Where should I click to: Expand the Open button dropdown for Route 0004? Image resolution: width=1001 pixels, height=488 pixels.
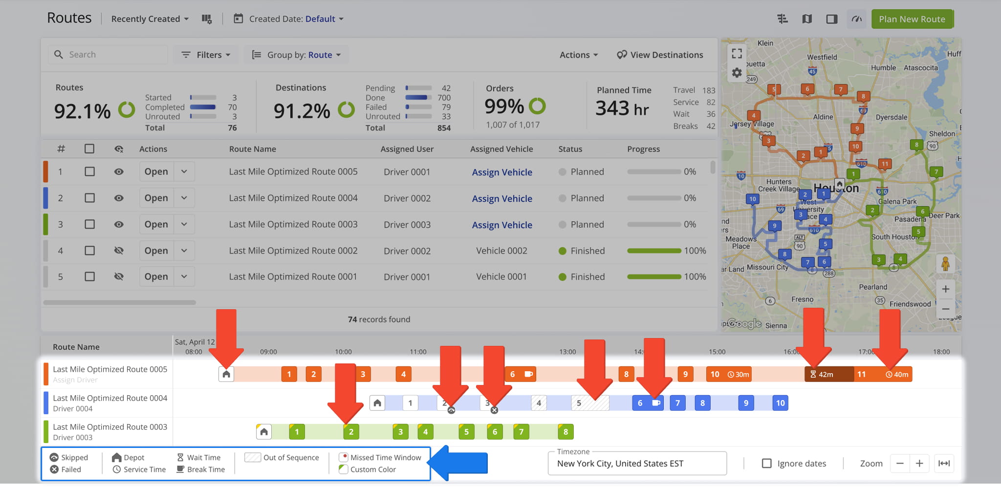(x=184, y=198)
